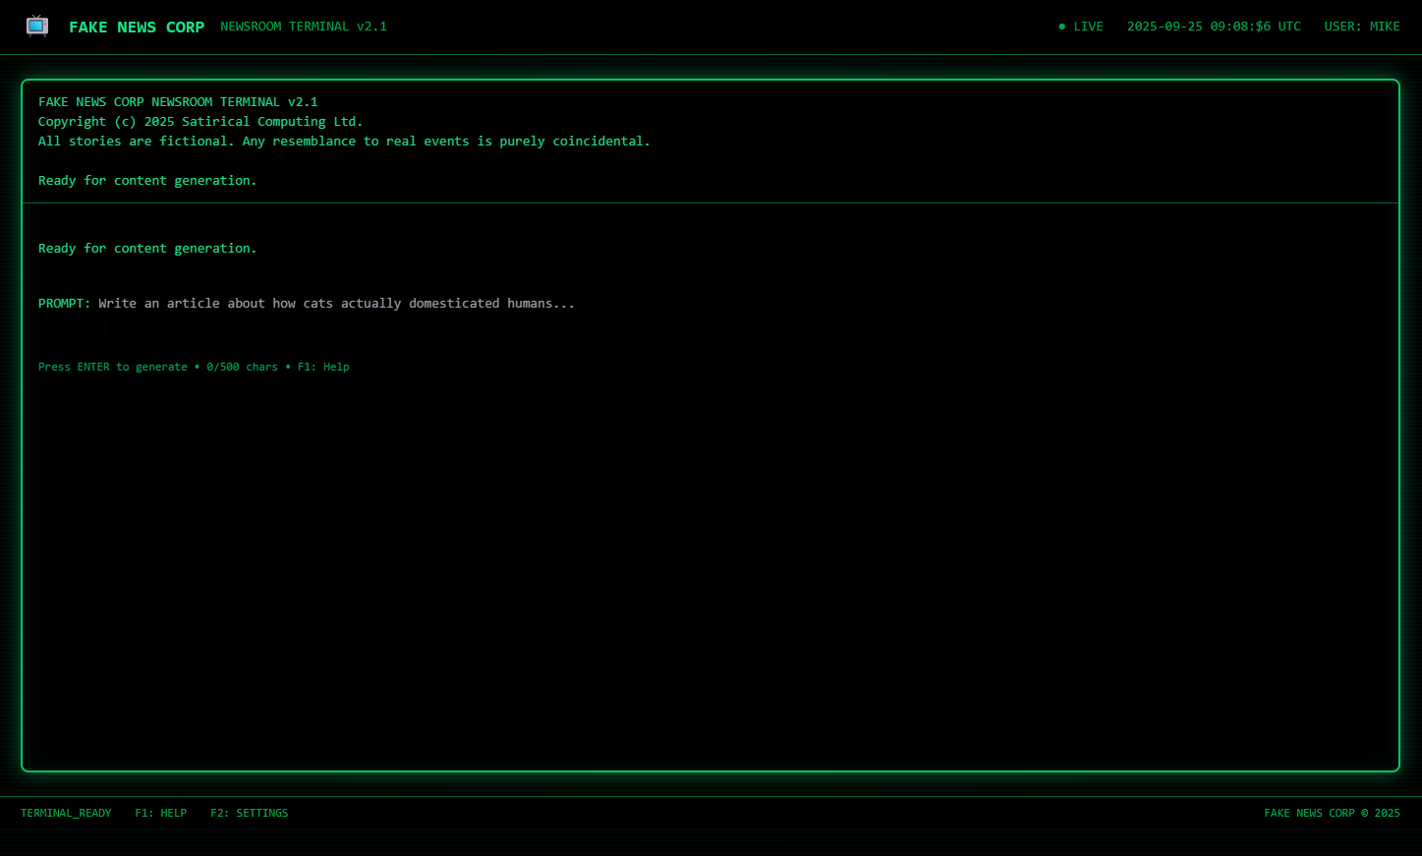
Task: Click the green LIVE status dot
Action: [1061, 27]
